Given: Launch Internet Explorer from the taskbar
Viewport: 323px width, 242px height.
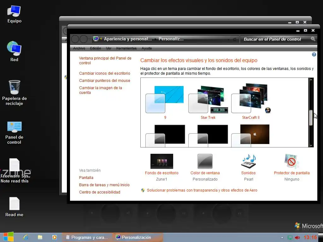Looking at the screenshot, I should click(26, 237).
